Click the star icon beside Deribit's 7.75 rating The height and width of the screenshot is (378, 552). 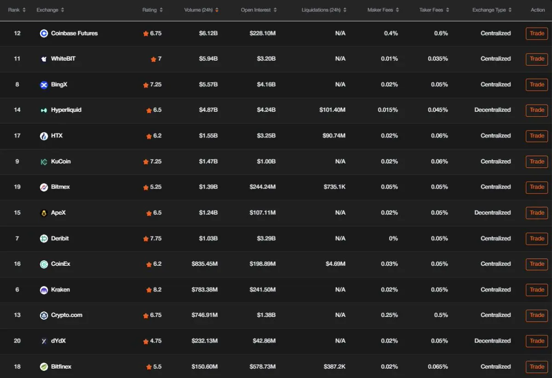click(x=146, y=238)
